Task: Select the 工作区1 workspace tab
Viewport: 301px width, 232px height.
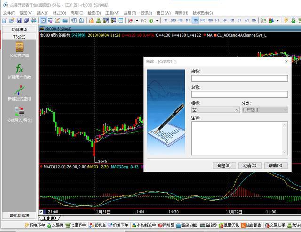Action: (x=49, y=218)
